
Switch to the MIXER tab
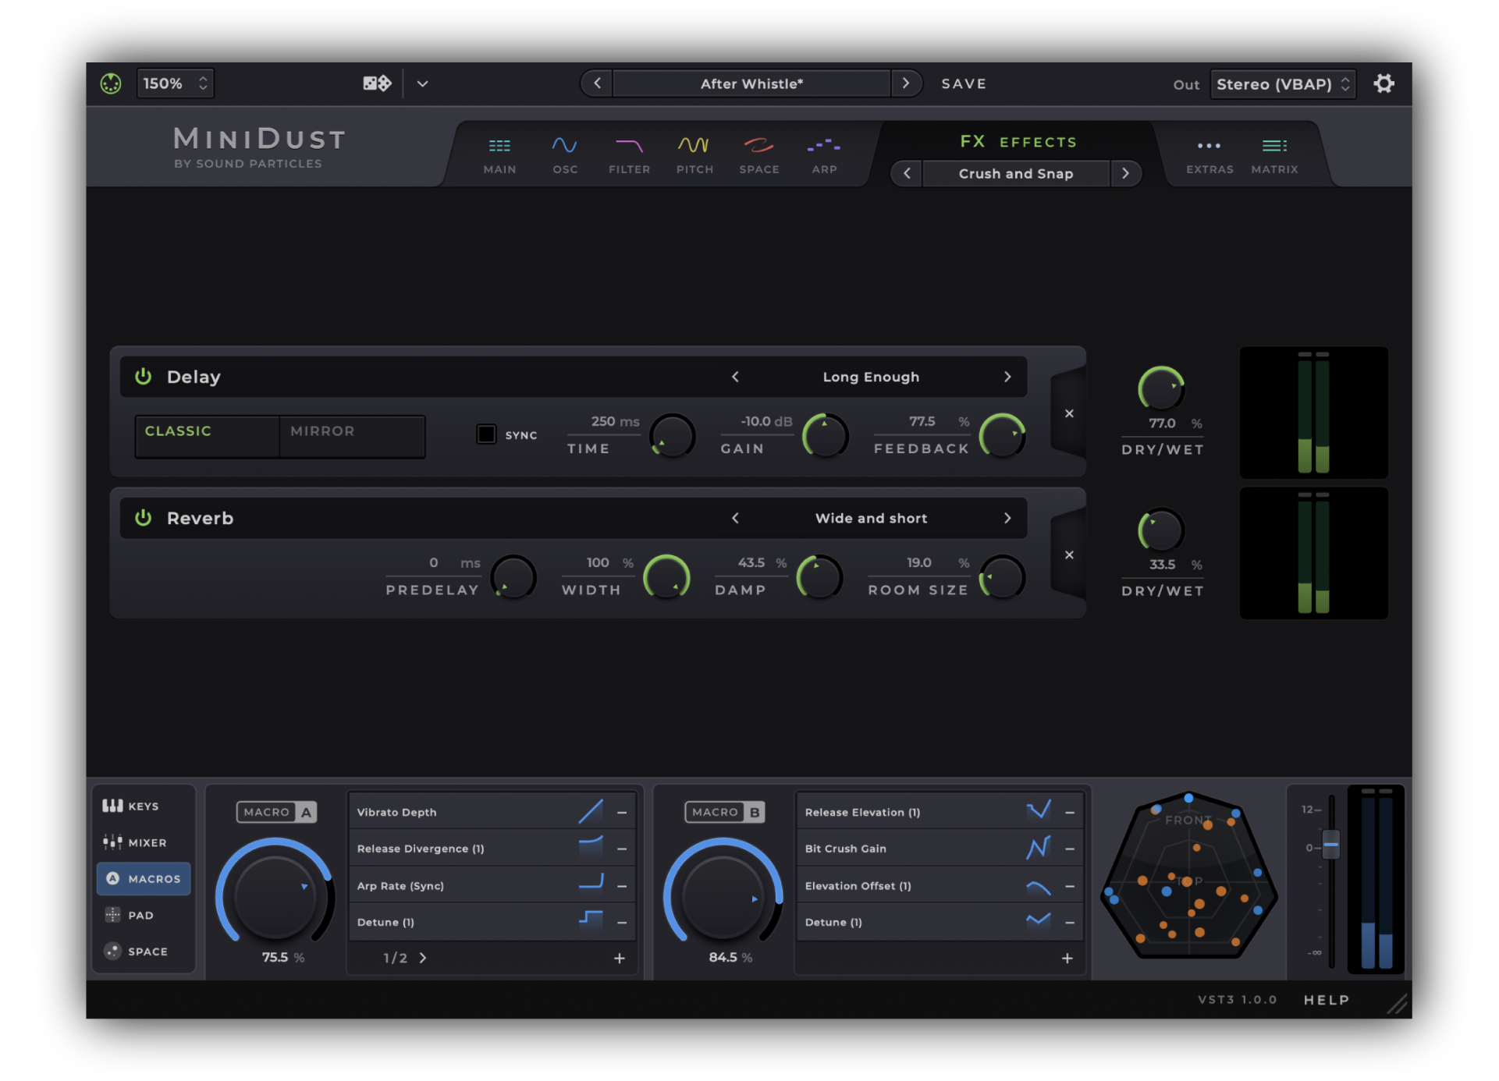coord(137,842)
